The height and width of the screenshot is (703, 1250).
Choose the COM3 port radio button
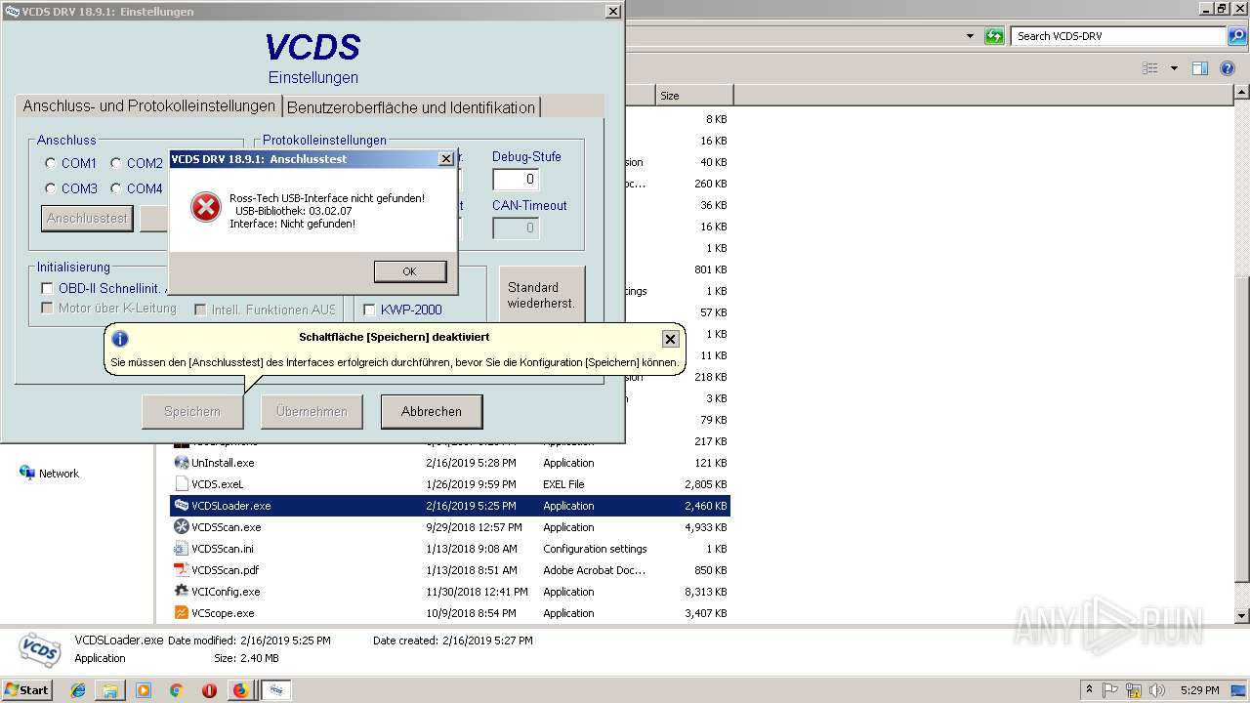[x=51, y=188]
